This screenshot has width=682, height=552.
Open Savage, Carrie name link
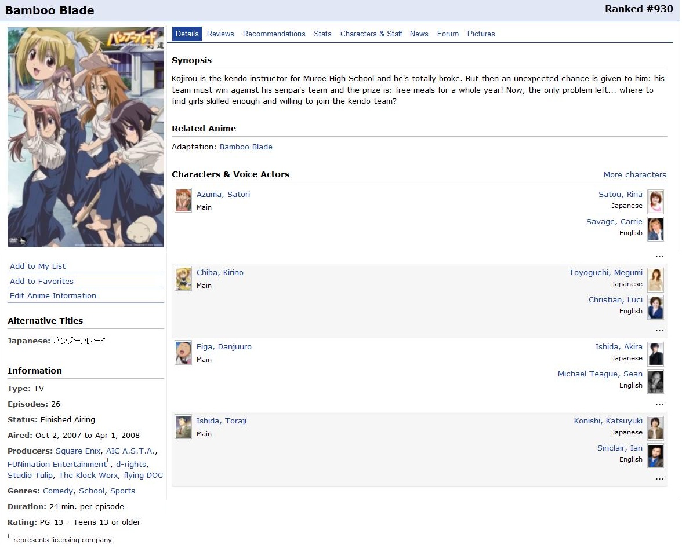pos(614,221)
